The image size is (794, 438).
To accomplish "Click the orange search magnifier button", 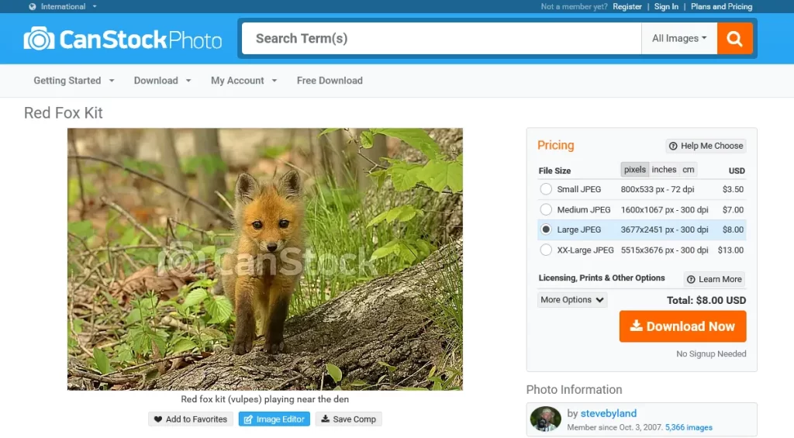I will pyautogui.click(x=734, y=39).
